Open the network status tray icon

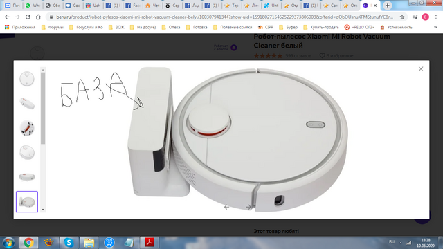pyautogui.click(x=409, y=243)
